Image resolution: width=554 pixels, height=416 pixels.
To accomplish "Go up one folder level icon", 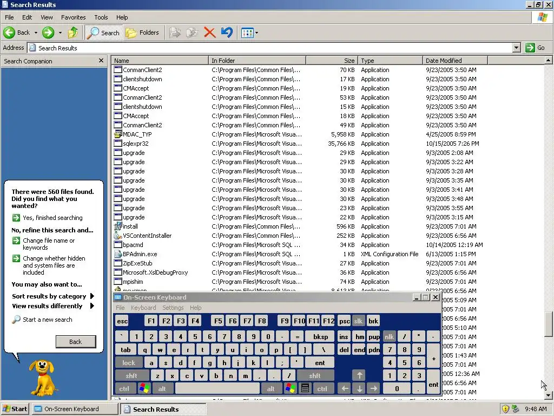I will point(73,32).
